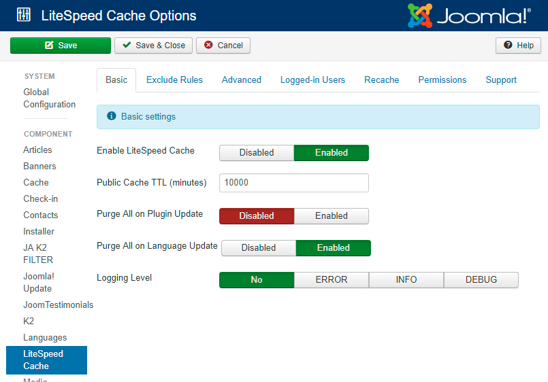548x382 pixels.
Task: Click the Purge All on Language Update label
Action: [157, 246]
